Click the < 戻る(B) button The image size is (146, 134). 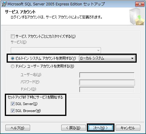click(x=74, y=128)
